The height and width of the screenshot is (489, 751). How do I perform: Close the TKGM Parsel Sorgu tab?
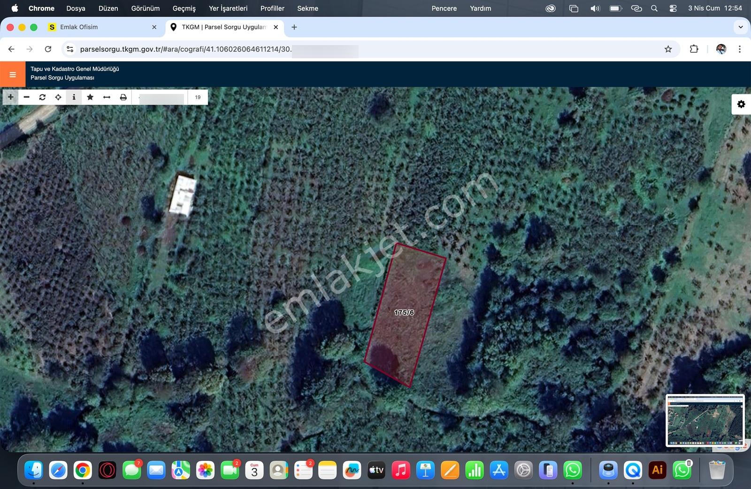[x=276, y=27]
